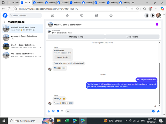166x124 pixels.
Task: Open File Explorer from taskbar
Action: (x=59, y=121)
